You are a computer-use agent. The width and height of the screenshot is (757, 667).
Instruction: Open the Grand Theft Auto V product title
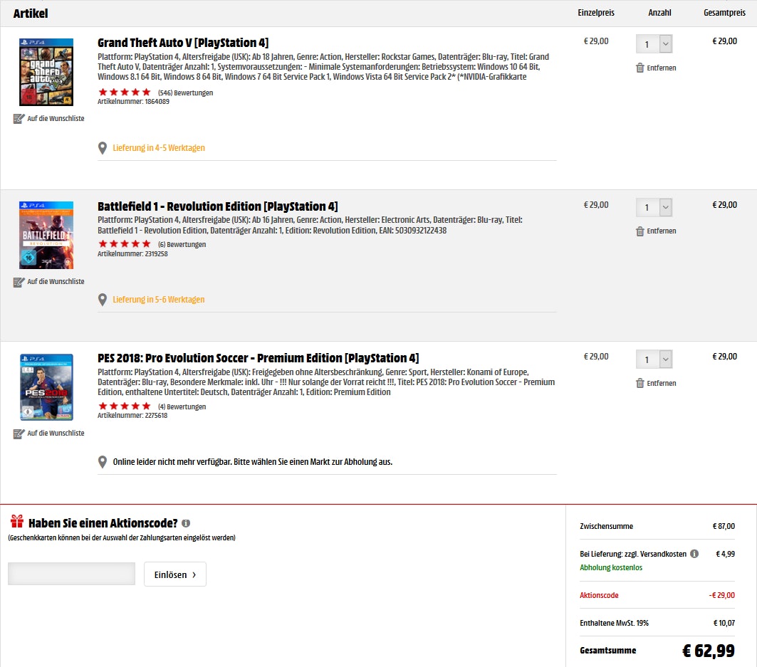pos(183,43)
